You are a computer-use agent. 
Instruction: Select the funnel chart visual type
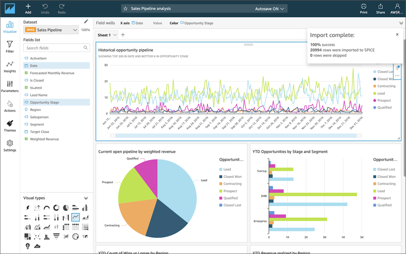[56, 236]
